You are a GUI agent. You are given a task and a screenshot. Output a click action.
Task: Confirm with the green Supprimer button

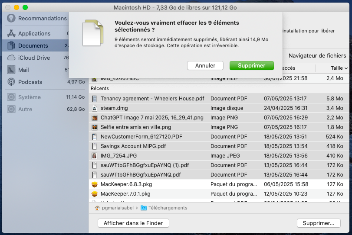pos(252,65)
